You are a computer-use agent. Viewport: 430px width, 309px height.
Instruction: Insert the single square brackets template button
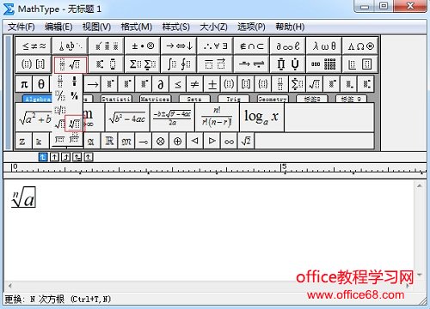(246, 84)
